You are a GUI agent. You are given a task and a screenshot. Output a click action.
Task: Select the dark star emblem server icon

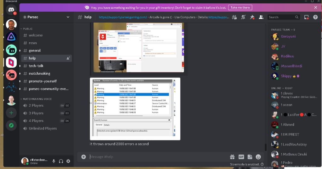pos(11,87)
